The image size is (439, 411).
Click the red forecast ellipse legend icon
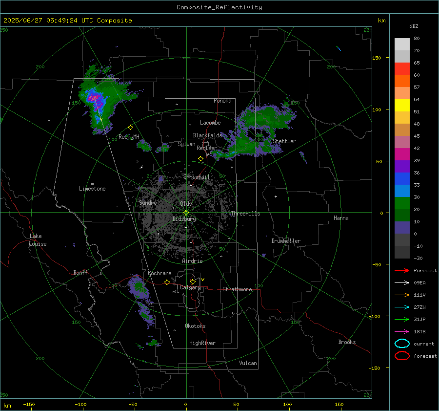(402, 356)
